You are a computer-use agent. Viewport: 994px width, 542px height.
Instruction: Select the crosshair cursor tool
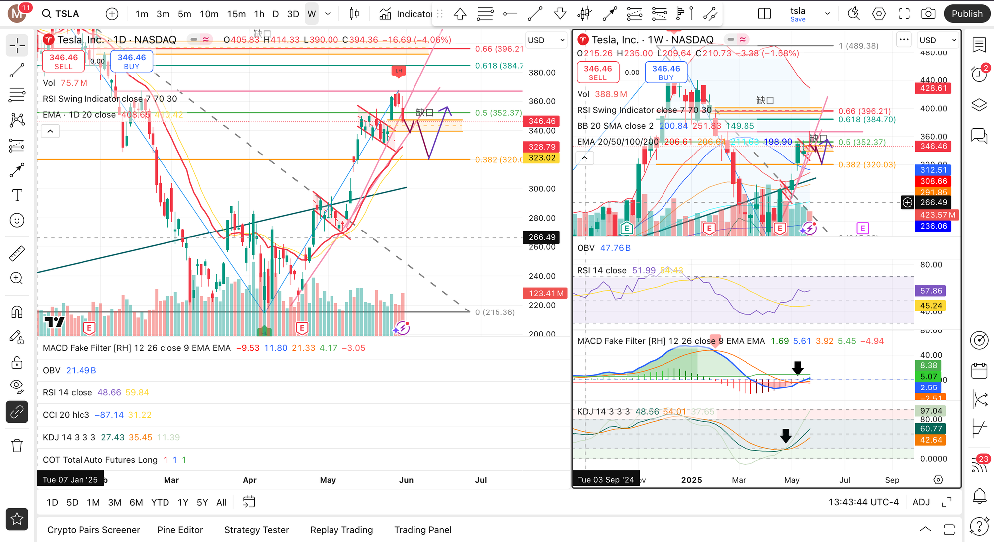coord(17,46)
